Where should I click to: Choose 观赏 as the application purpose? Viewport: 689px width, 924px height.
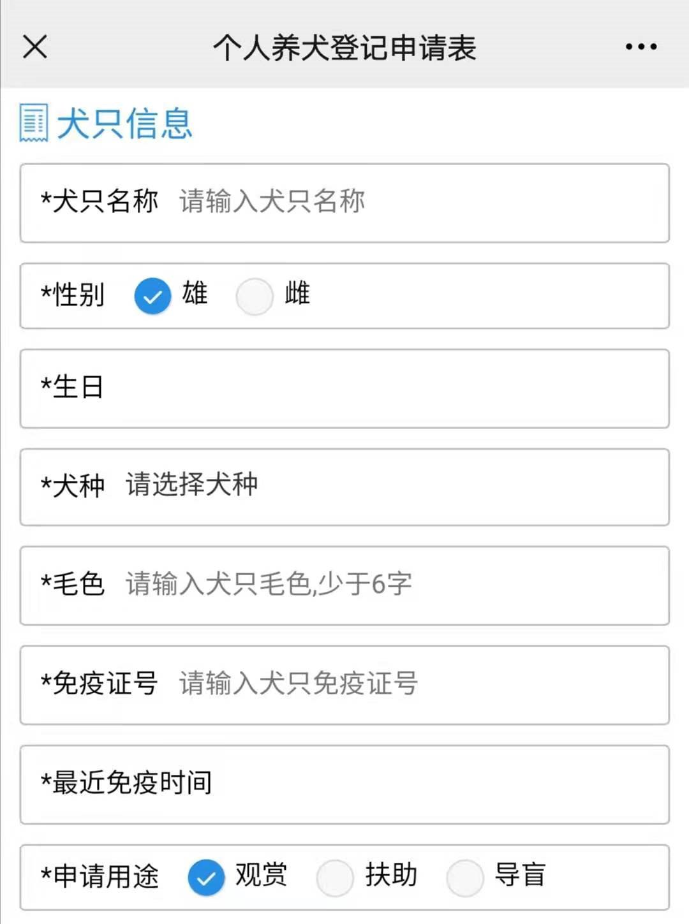pos(206,877)
